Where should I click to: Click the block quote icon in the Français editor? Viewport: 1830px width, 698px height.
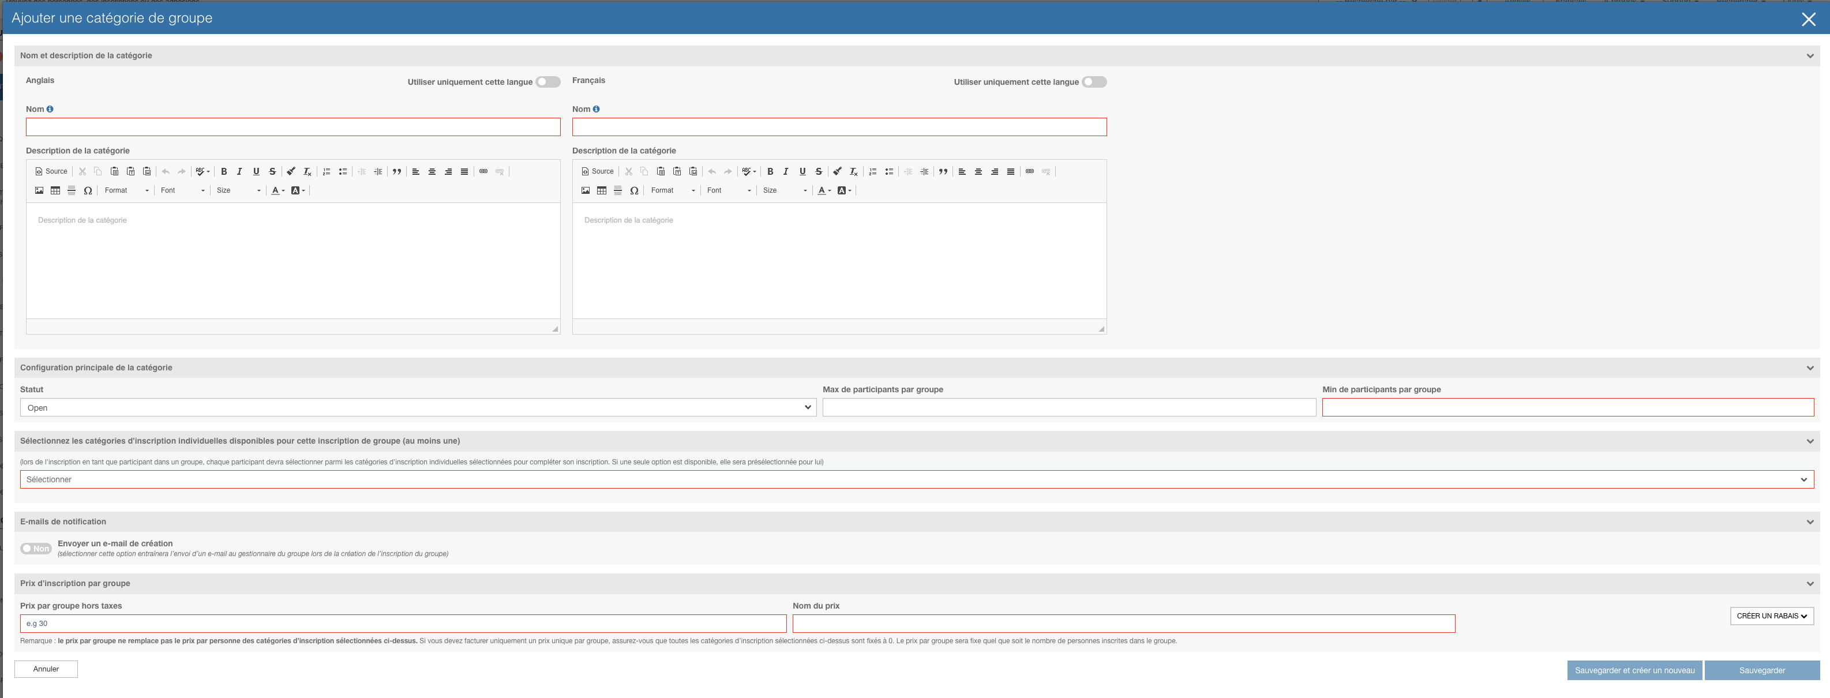tap(943, 171)
